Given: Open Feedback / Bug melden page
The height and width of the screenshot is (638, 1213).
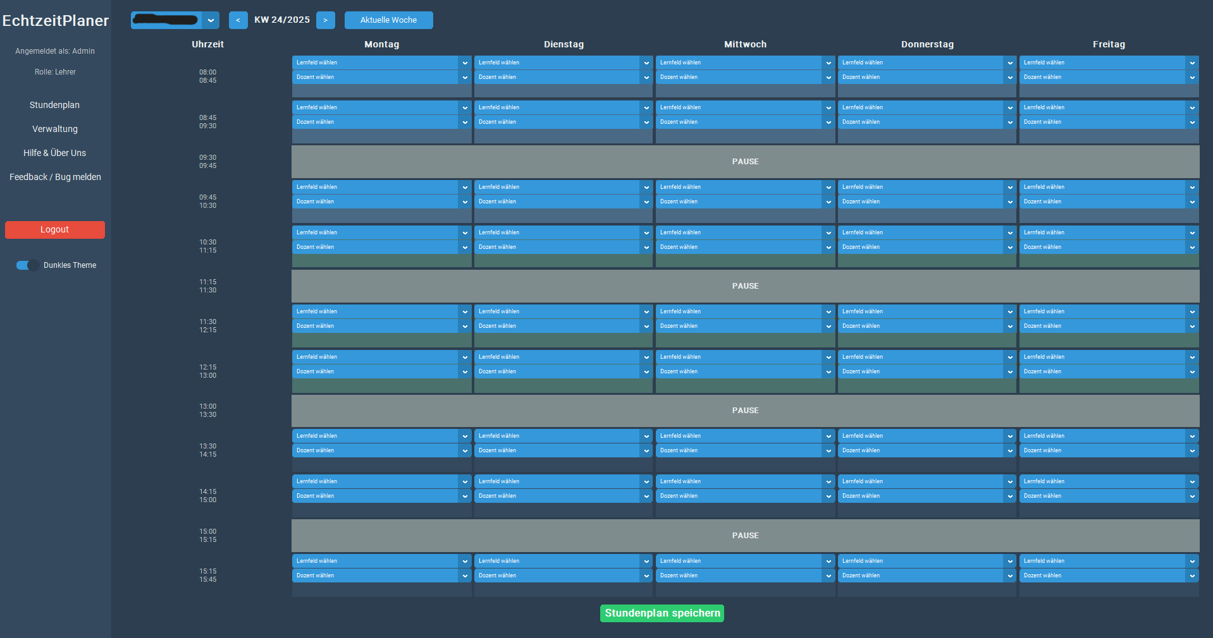Looking at the screenshot, I should 55,177.
